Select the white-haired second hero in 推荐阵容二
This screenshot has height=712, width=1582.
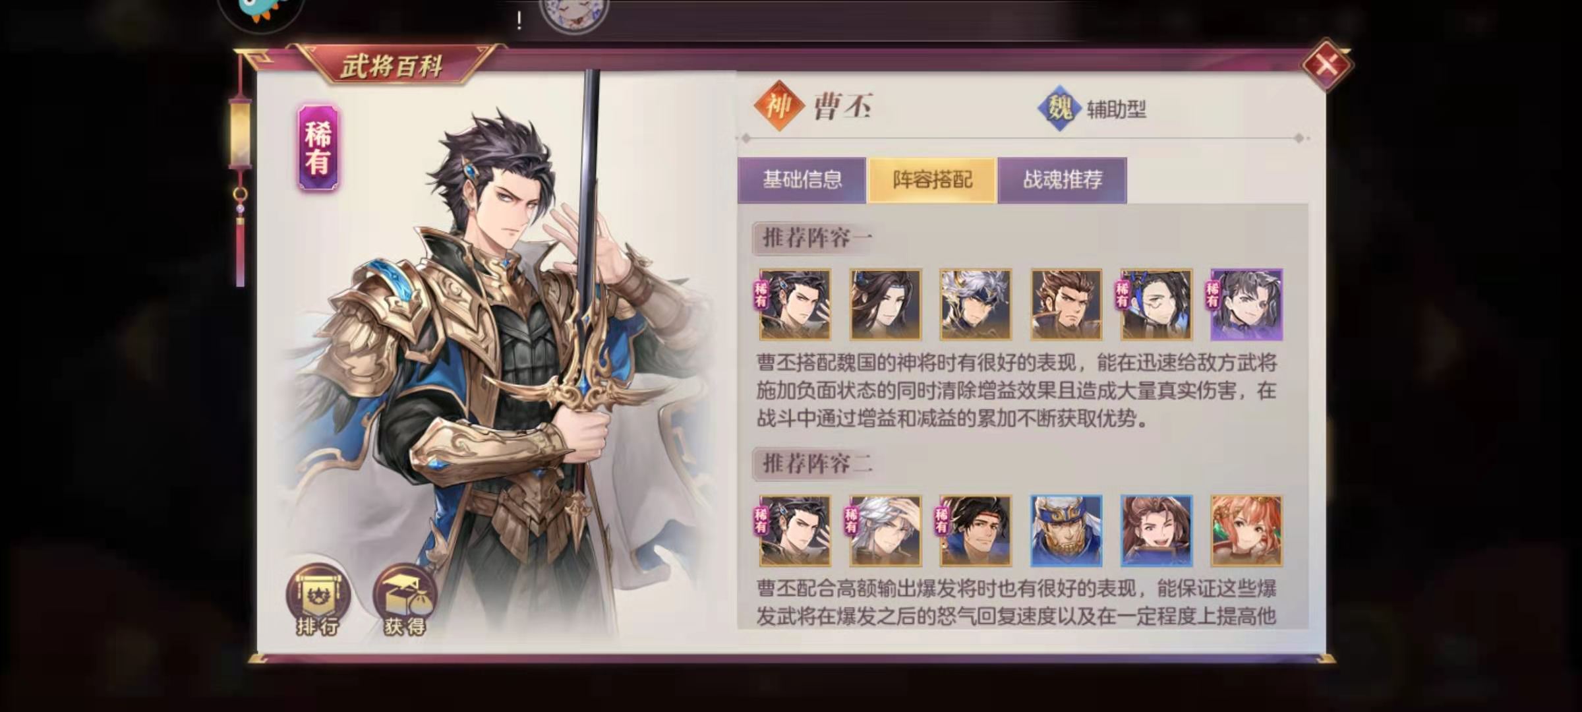(x=885, y=531)
